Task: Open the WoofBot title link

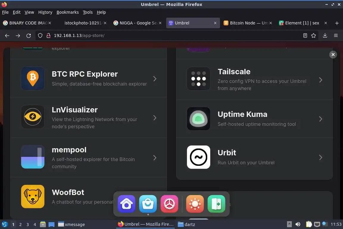Action: [68, 192]
